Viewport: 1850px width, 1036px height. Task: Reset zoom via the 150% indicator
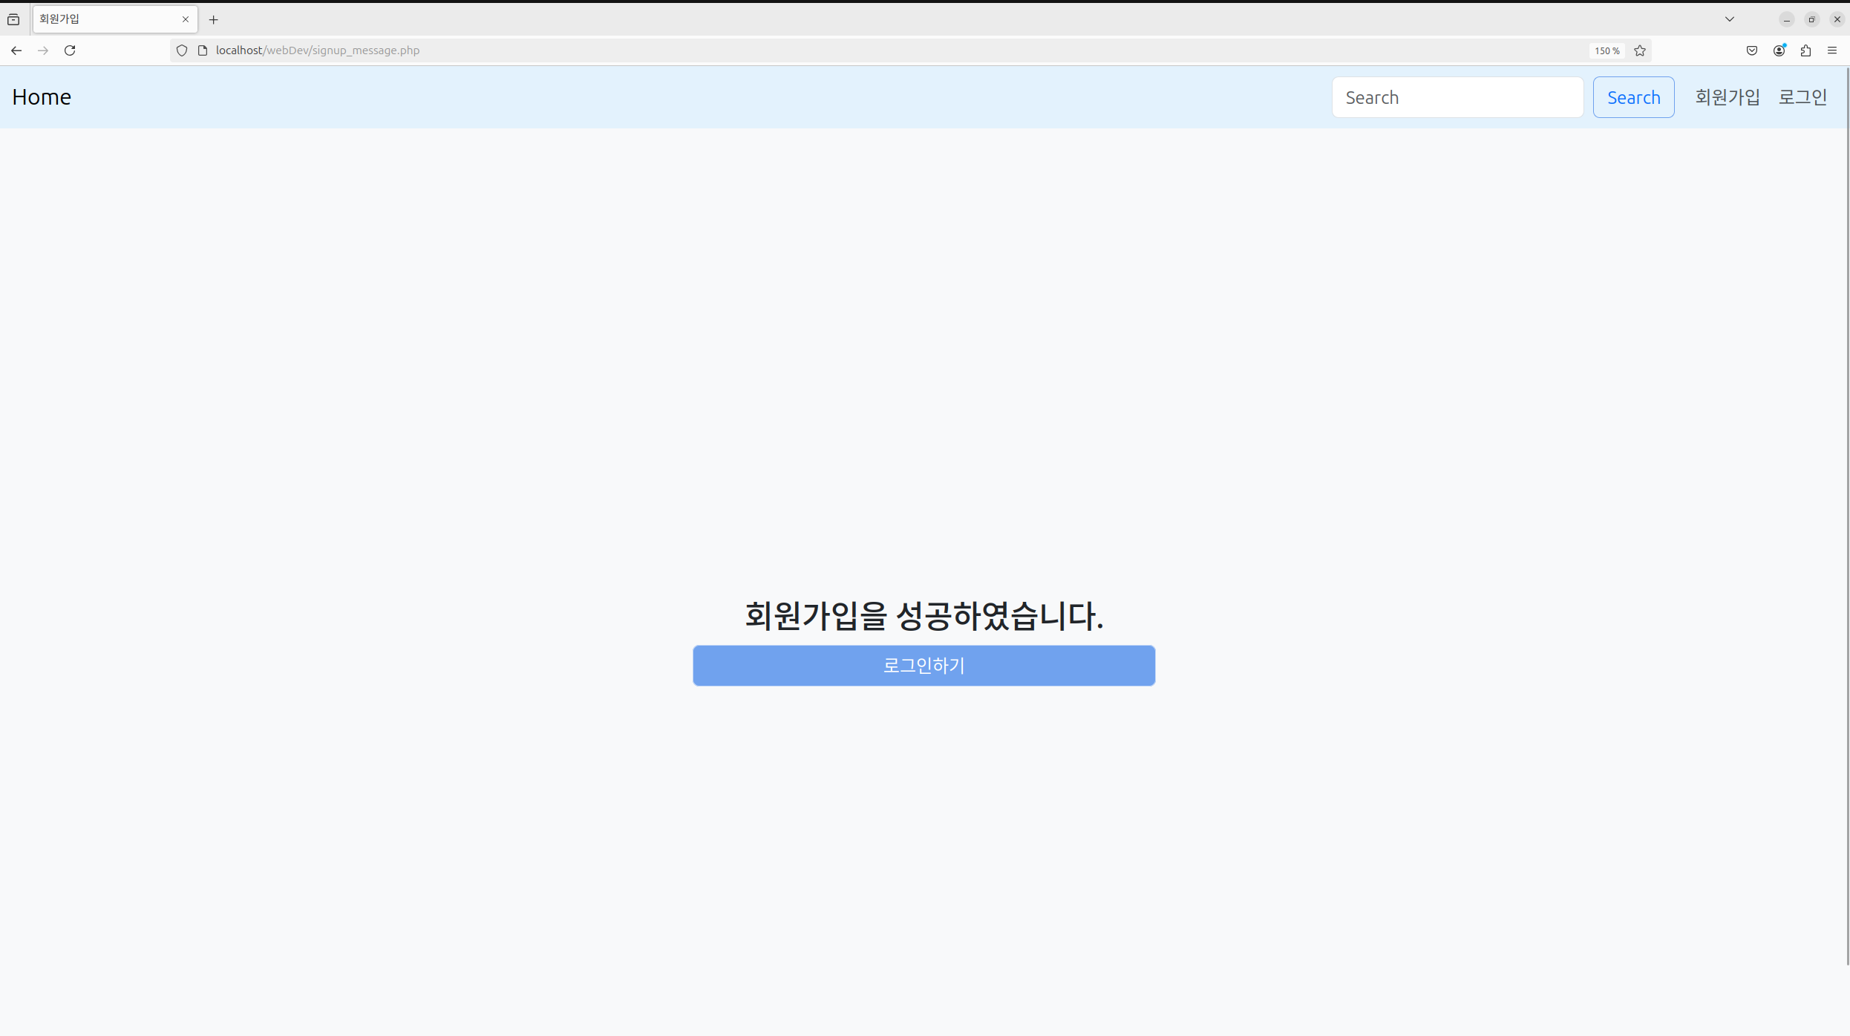1606,50
